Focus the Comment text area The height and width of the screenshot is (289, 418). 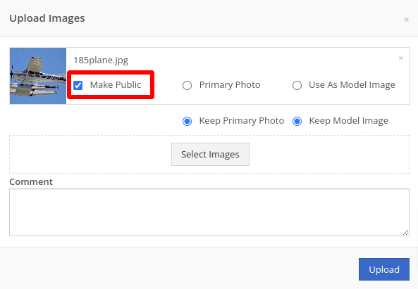[x=209, y=212]
